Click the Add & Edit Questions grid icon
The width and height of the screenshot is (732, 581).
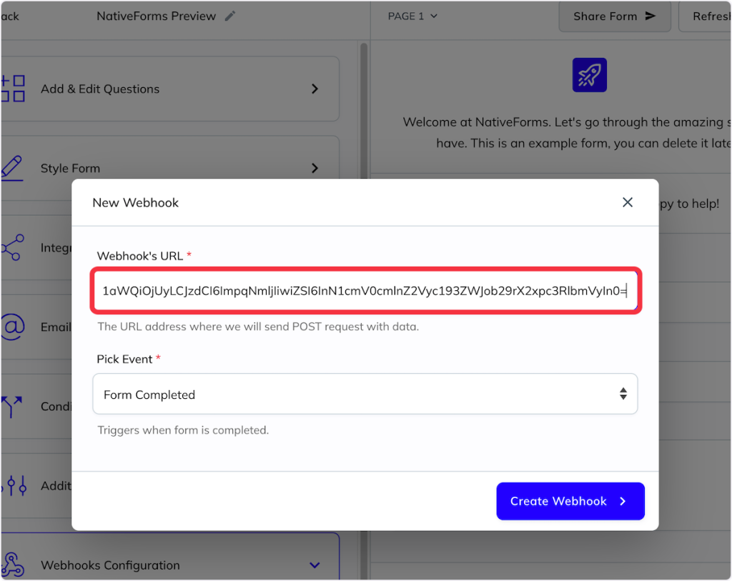tap(13, 89)
